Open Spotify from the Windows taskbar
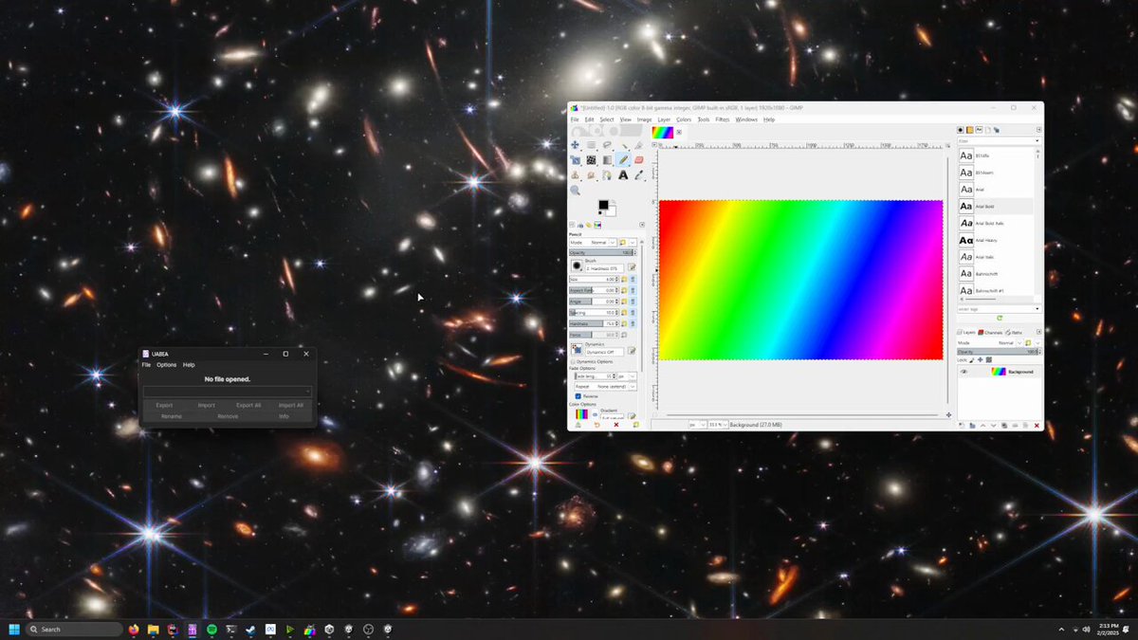Viewport: 1138px width, 640px height. point(211,630)
